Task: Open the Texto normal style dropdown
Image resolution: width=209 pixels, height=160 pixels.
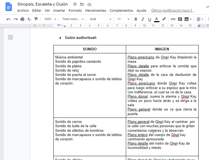Action: pos(73,19)
